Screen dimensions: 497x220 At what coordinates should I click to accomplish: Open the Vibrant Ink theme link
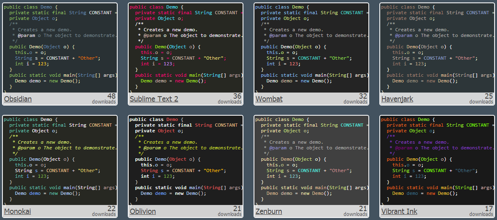pyautogui.click(x=399, y=211)
